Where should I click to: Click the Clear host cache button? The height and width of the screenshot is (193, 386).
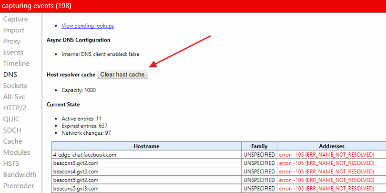tap(122, 75)
